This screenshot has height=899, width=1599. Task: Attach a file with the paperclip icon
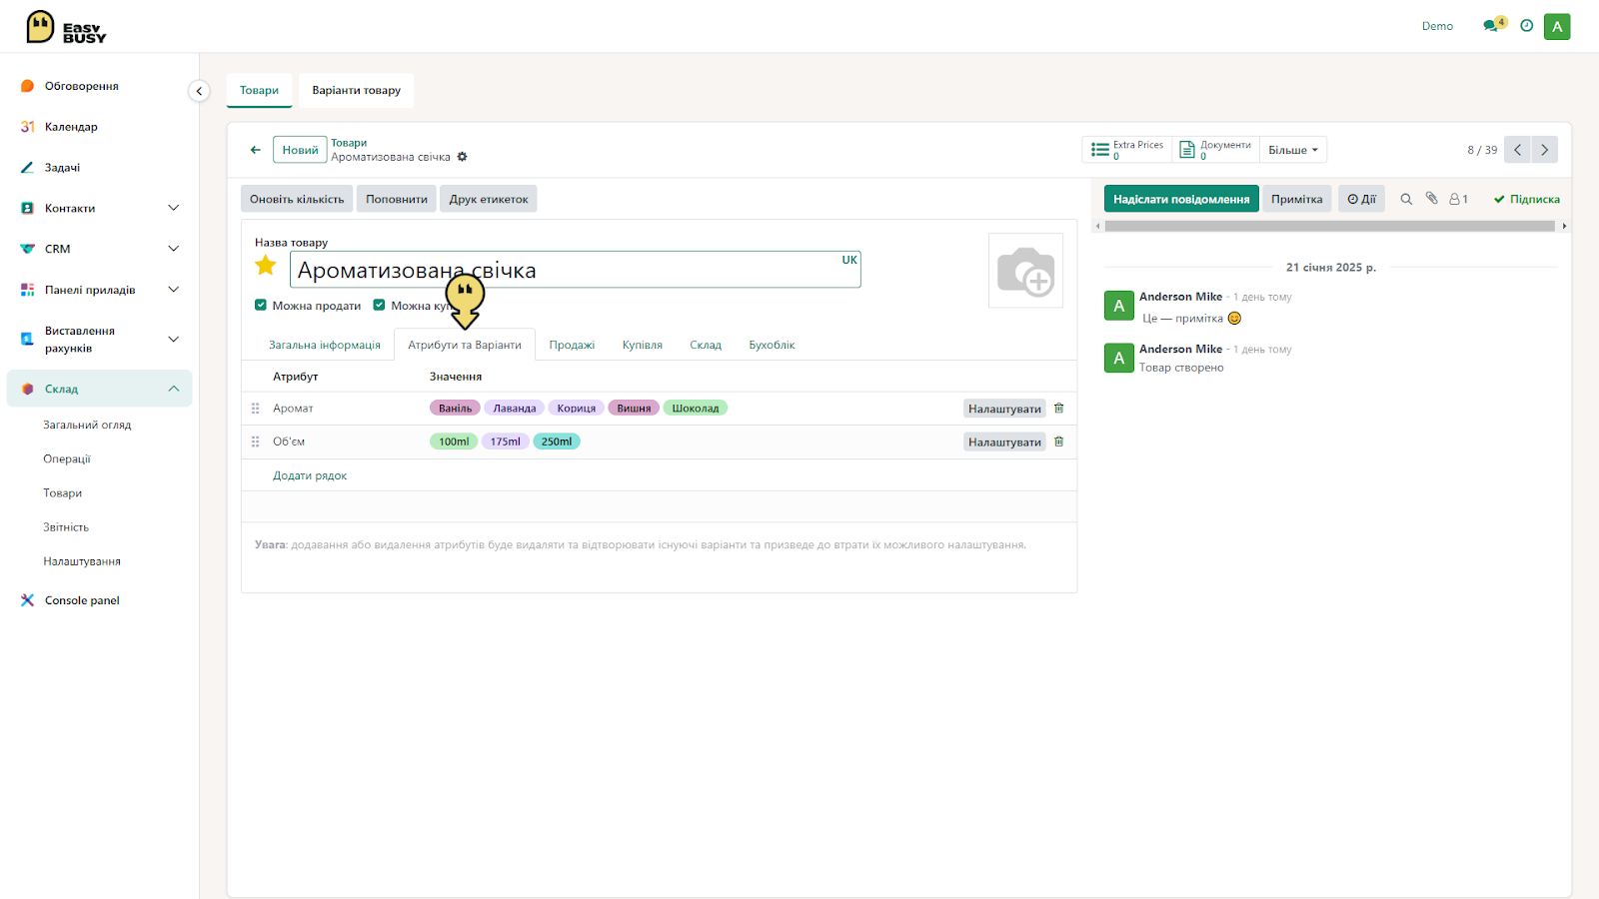point(1431,199)
